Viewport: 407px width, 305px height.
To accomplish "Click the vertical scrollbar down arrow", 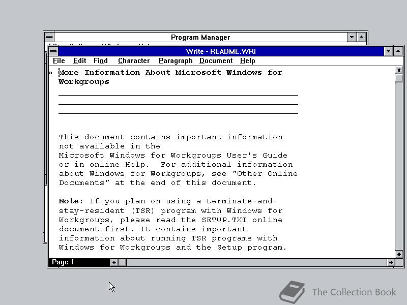I will (x=399, y=254).
